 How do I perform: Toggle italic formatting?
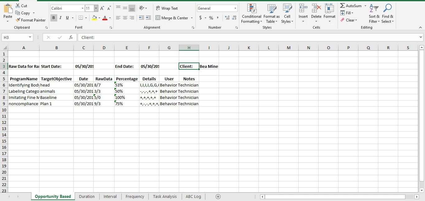60,18
